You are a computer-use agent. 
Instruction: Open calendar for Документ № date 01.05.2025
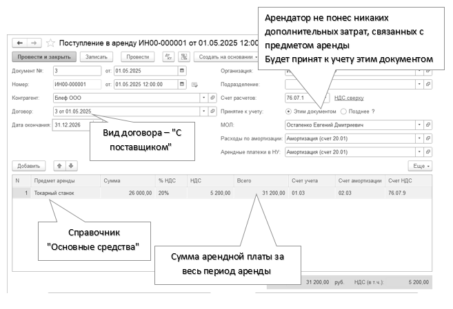point(182,71)
